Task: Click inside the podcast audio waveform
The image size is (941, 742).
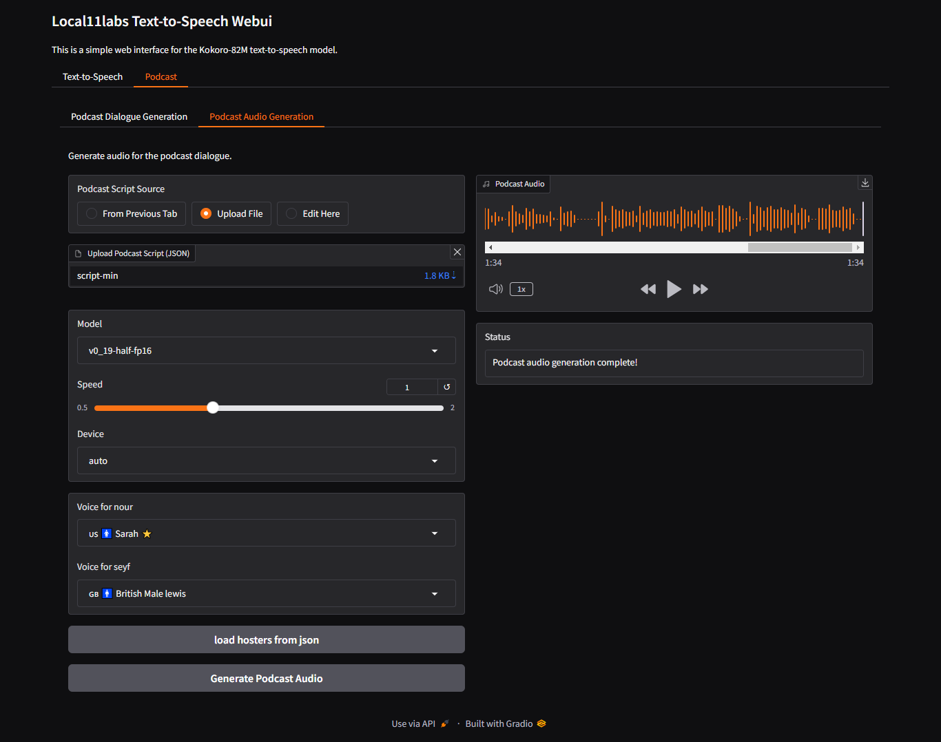Action: pos(674,219)
